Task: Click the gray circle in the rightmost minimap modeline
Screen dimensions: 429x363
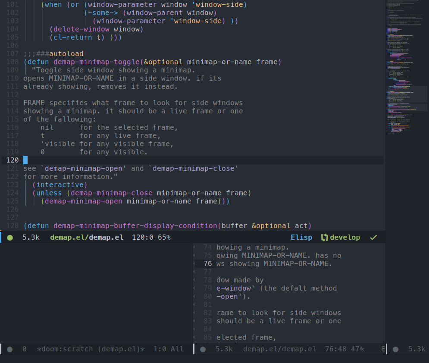Action: click(396, 349)
